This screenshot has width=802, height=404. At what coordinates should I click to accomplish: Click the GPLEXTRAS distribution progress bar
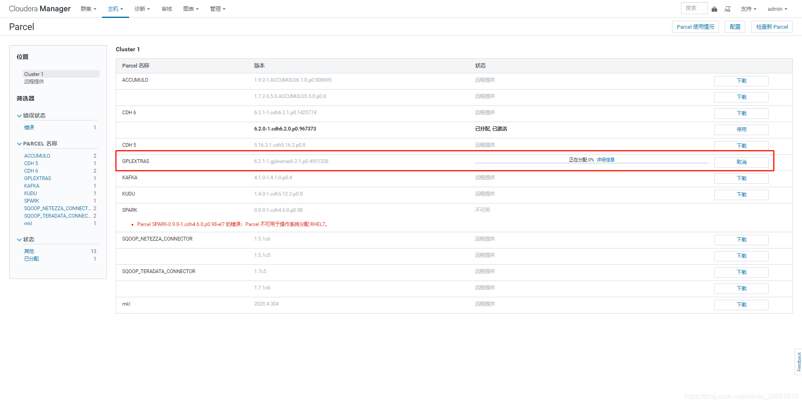tap(591, 163)
